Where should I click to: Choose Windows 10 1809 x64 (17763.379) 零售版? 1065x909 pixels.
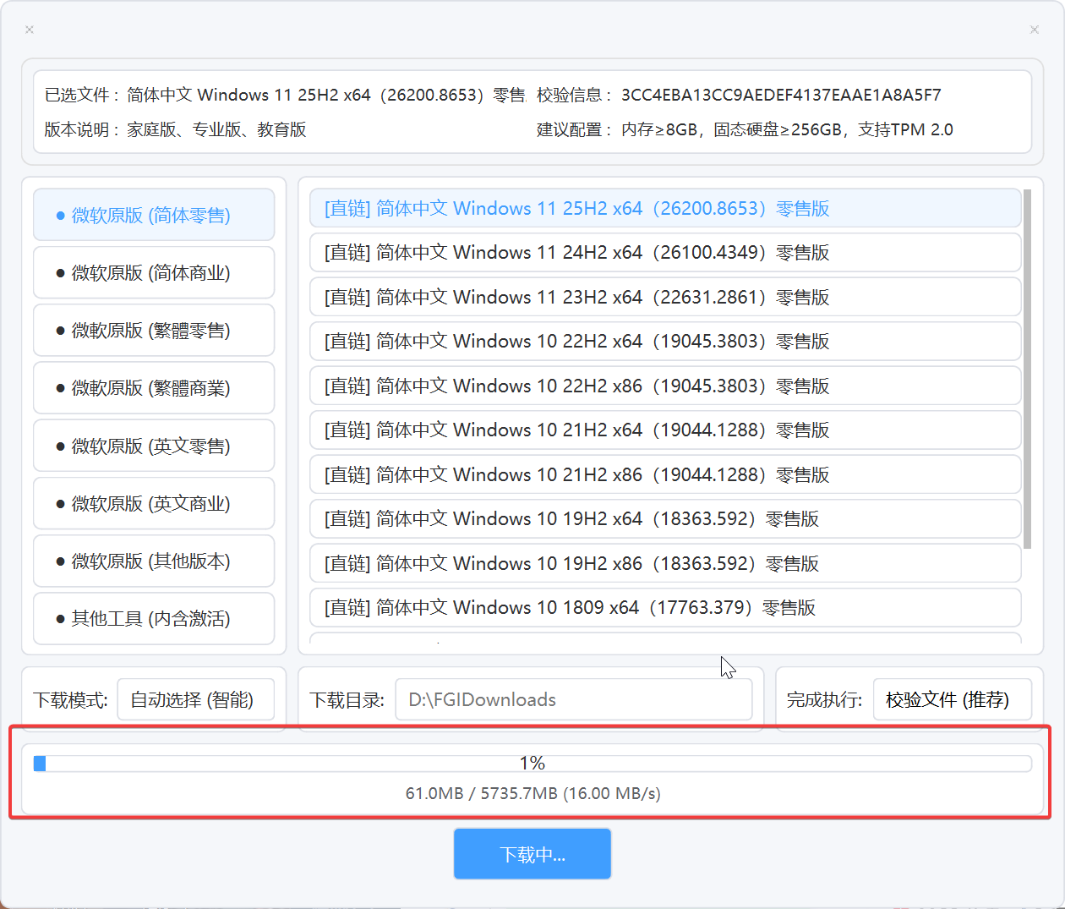pos(665,607)
